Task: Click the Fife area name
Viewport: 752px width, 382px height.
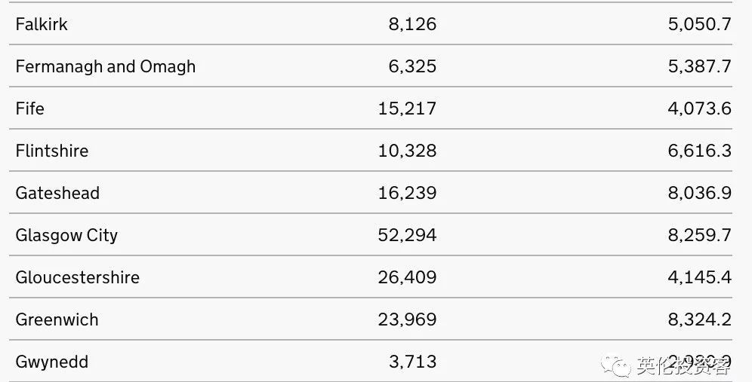Action: (x=30, y=108)
